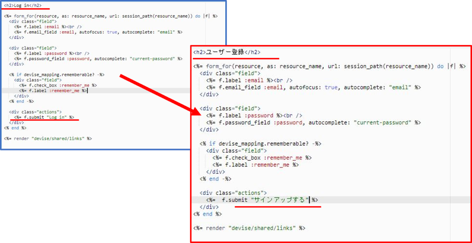The width and height of the screenshot is (472, 243).
Task: Click the f.password_field line in the ユーザー登録 panel
Action: point(313,123)
